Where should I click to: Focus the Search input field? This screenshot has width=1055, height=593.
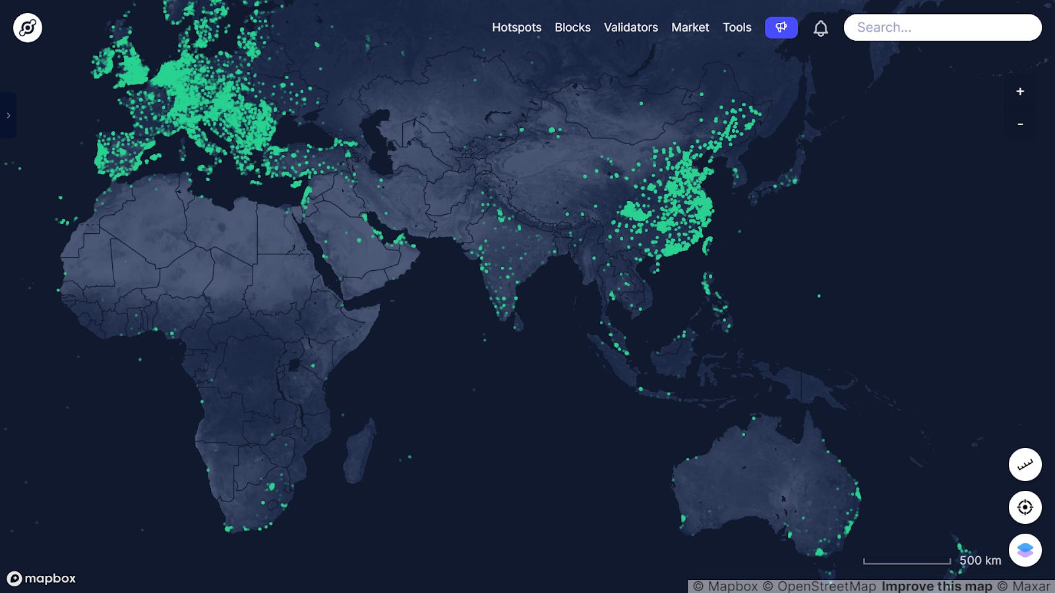(x=943, y=28)
